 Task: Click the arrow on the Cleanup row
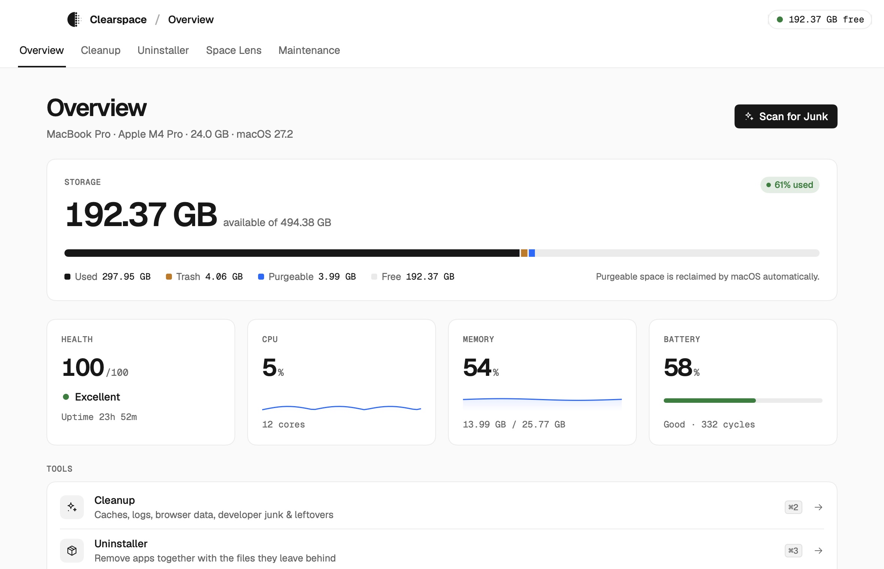(818, 507)
